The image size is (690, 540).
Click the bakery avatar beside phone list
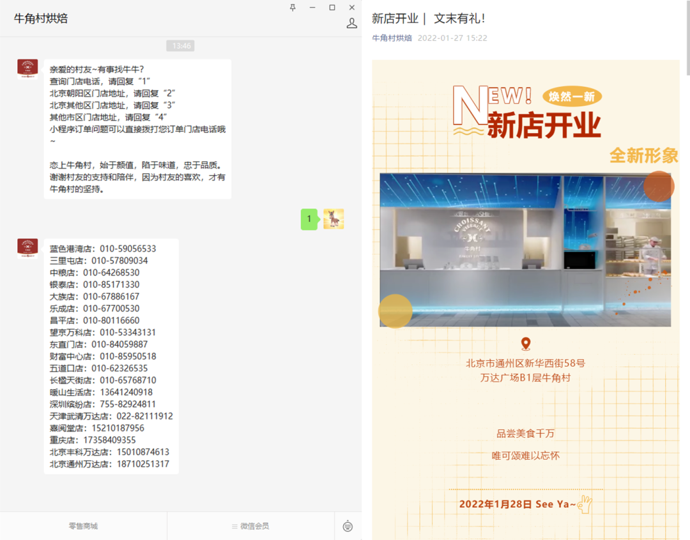pos(27,249)
